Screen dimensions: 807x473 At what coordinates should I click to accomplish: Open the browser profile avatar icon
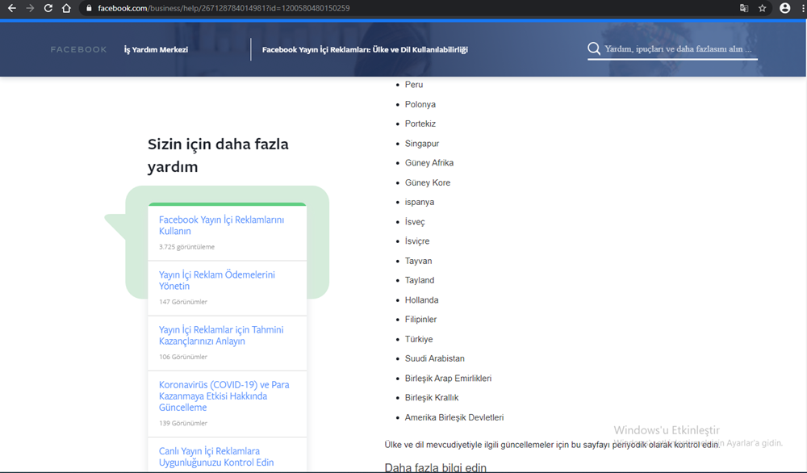pos(785,8)
